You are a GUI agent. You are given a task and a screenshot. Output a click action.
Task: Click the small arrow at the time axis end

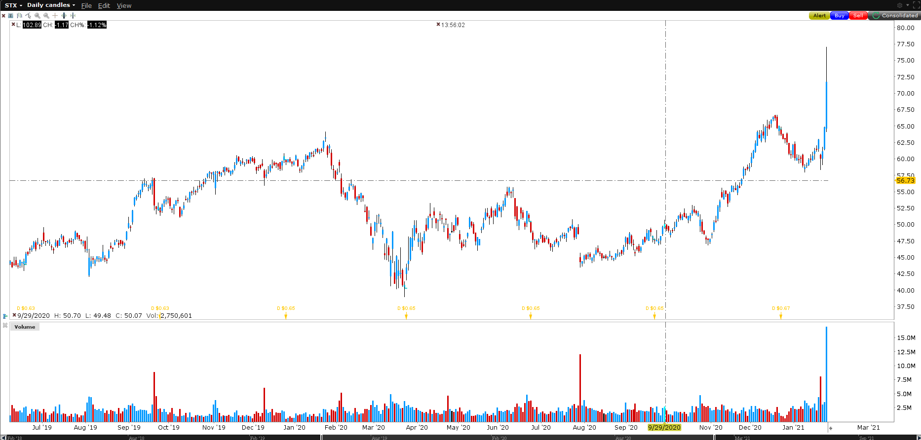point(831,428)
